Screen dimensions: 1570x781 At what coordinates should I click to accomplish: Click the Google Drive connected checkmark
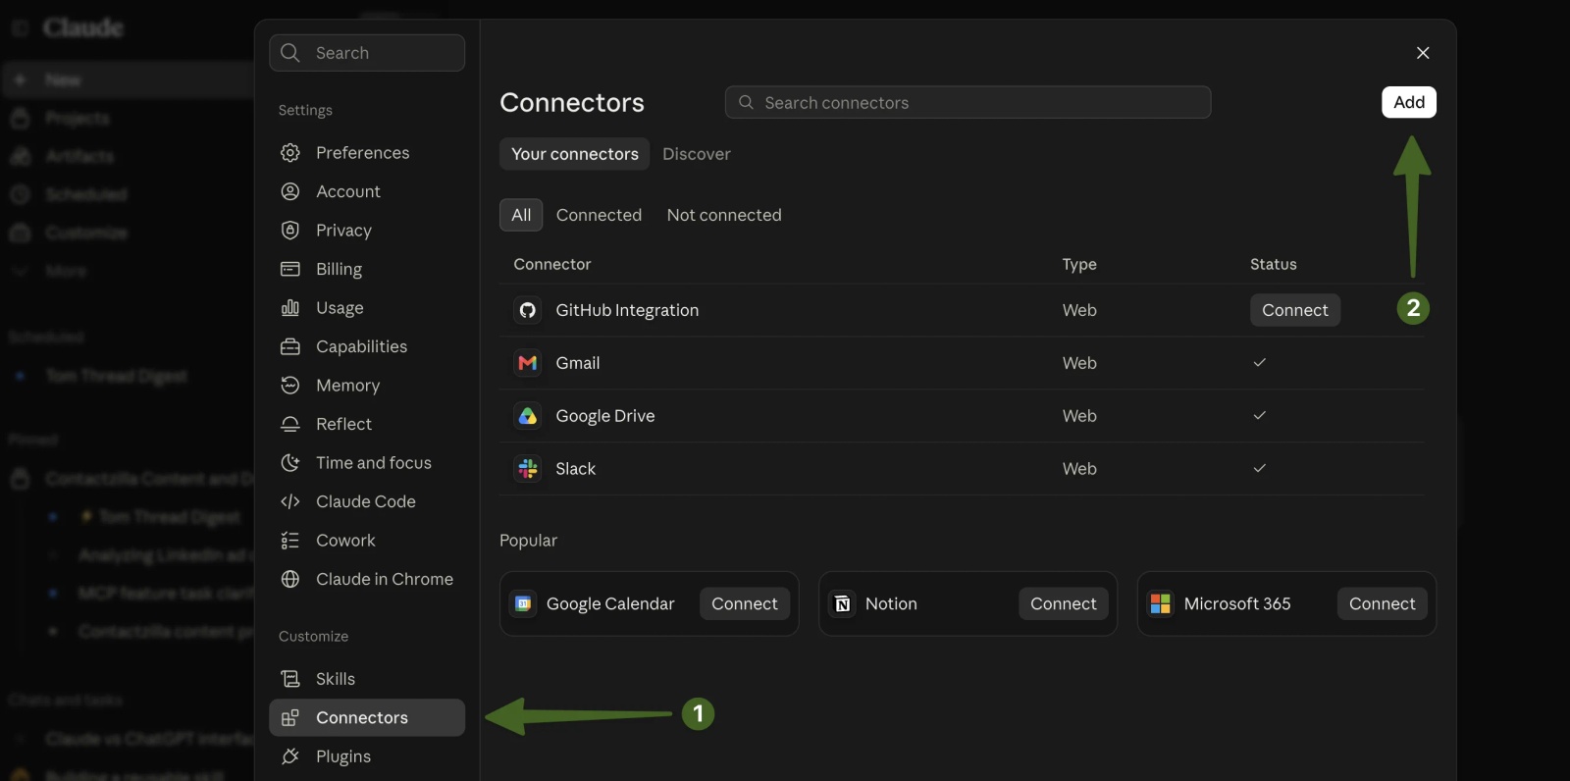point(1260,416)
